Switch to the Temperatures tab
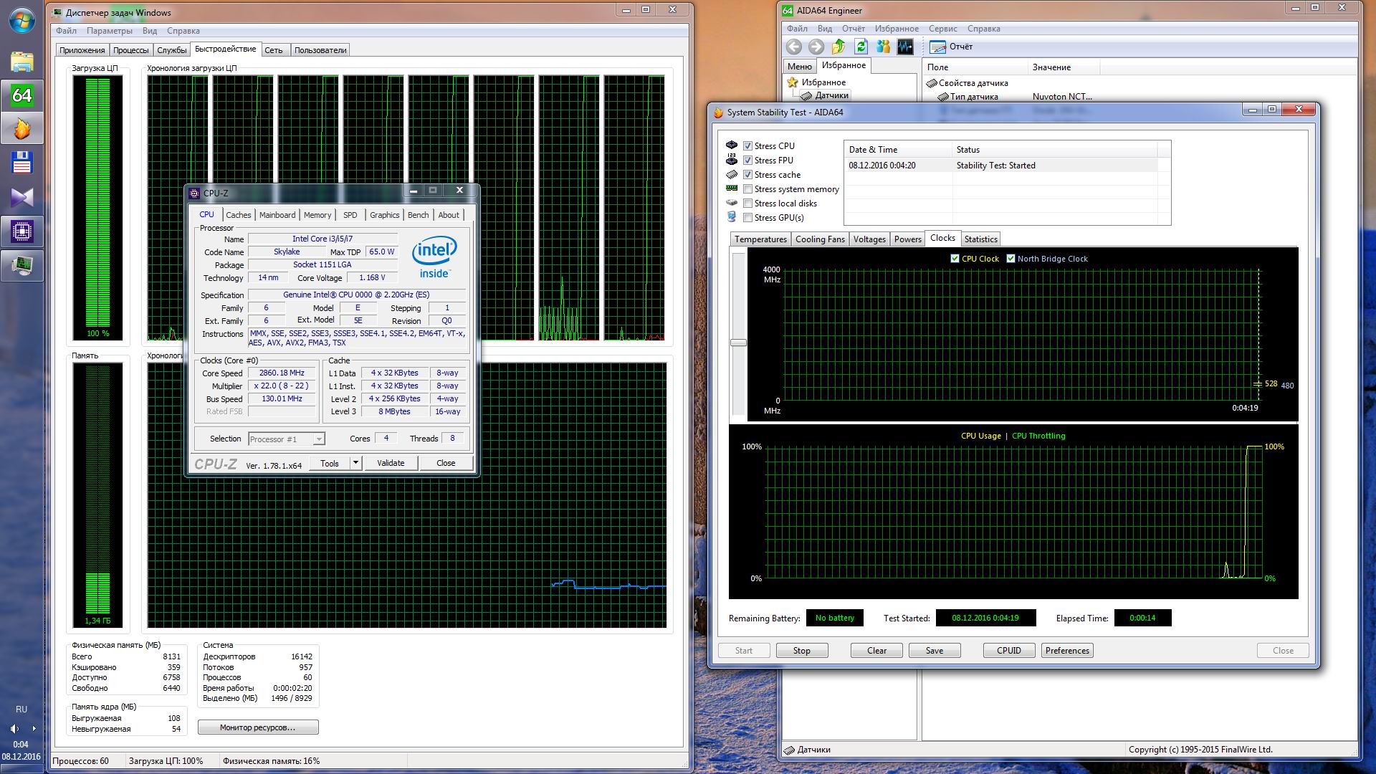 760,239
